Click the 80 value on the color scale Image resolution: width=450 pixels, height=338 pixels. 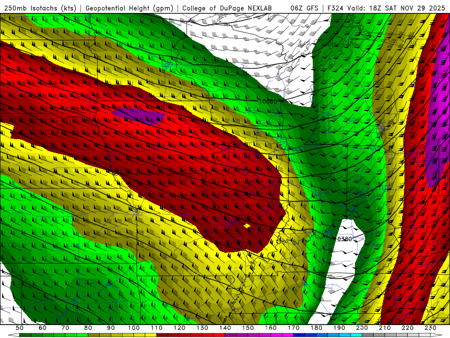(x=88, y=328)
